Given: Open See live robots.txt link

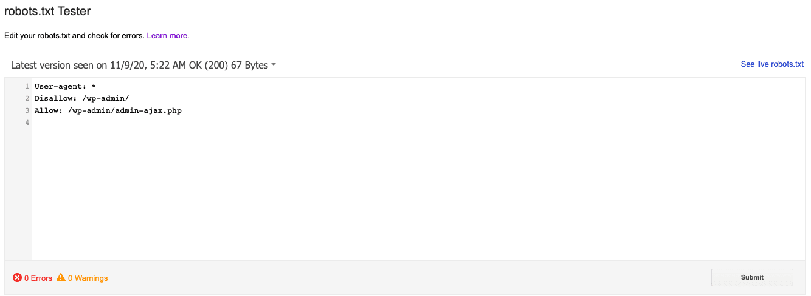Looking at the screenshot, I should pyautogui.click(x=772, y=64).
